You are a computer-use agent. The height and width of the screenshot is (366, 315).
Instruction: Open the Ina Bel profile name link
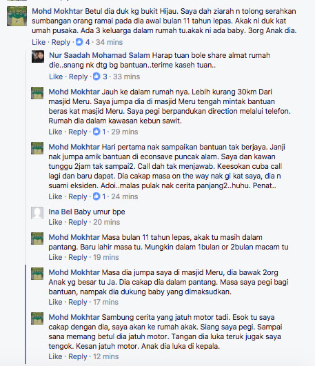click(60, 212)
